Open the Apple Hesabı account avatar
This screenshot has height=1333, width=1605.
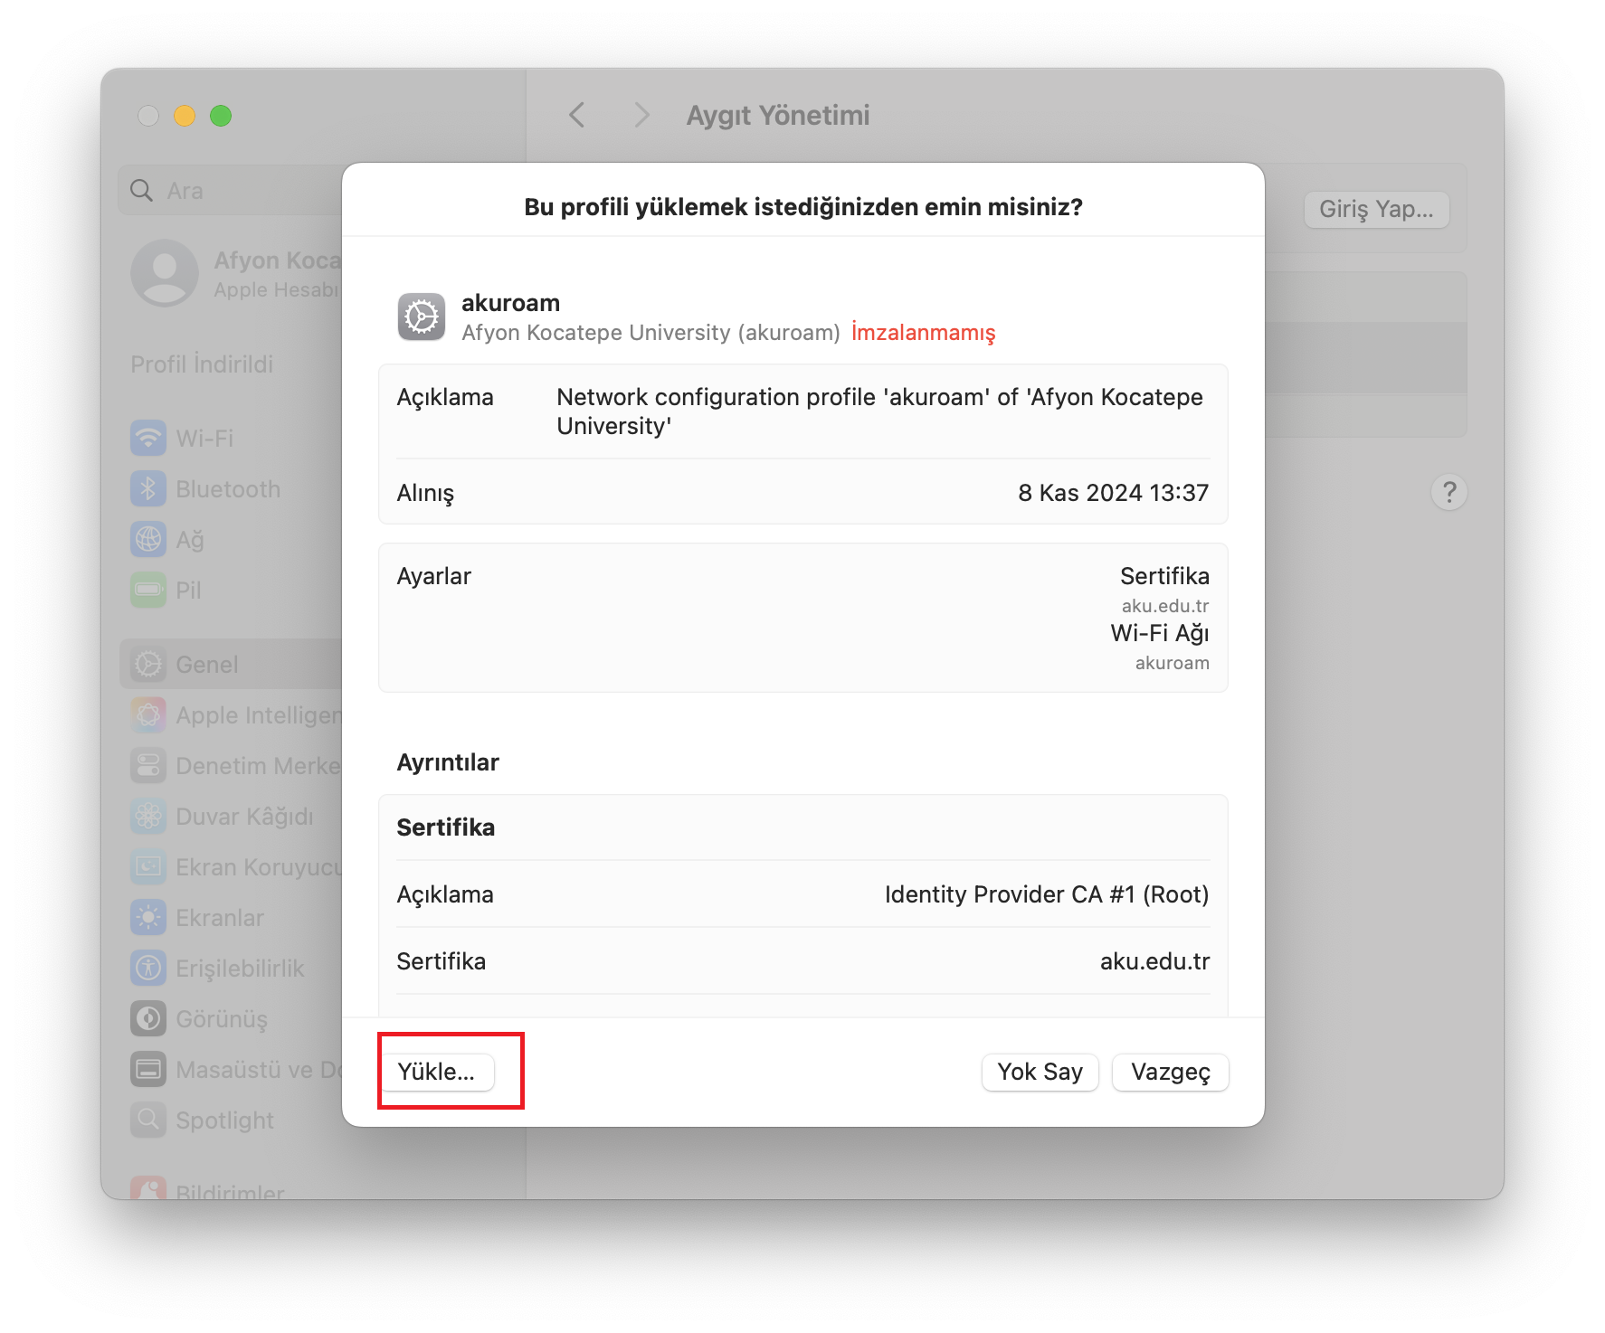tap(165, 272)
